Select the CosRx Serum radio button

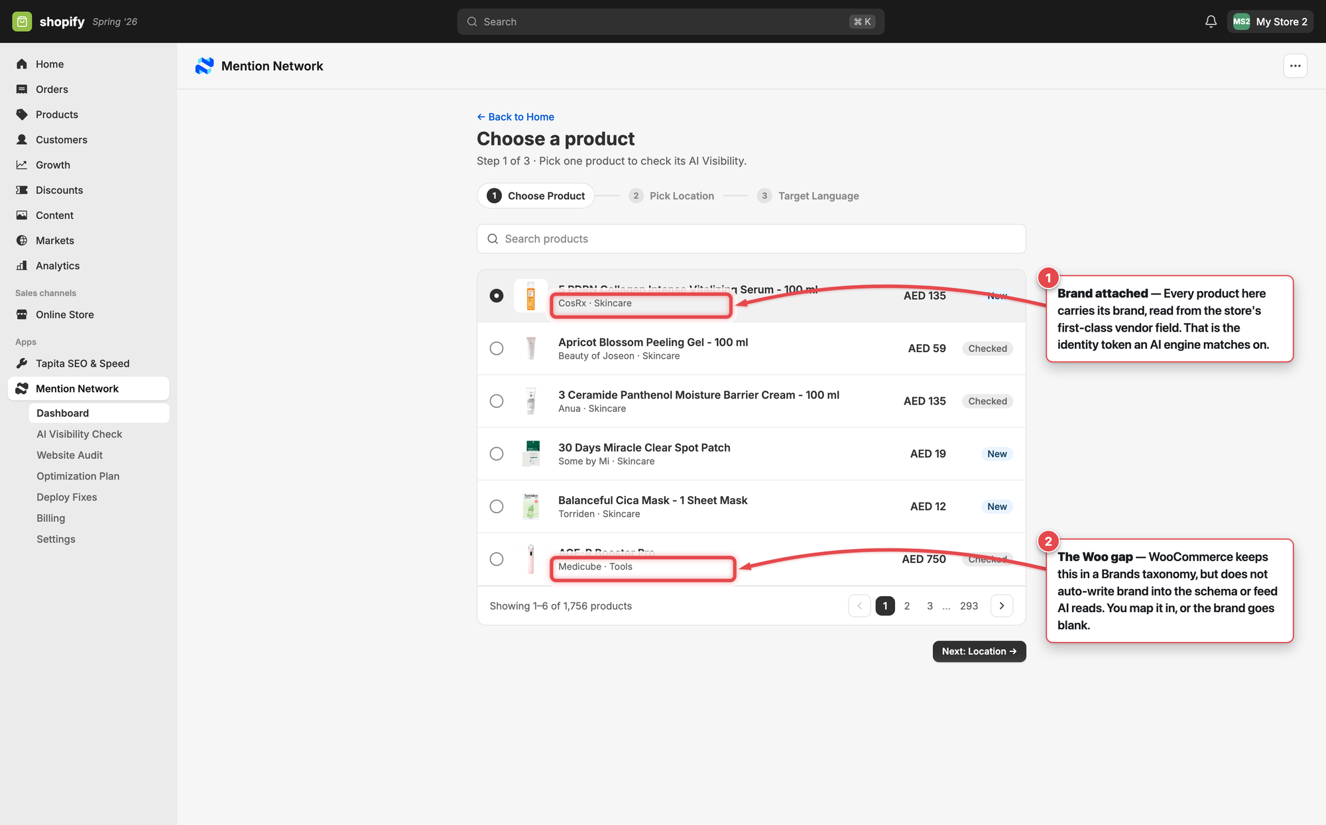(x=497, y=296)
